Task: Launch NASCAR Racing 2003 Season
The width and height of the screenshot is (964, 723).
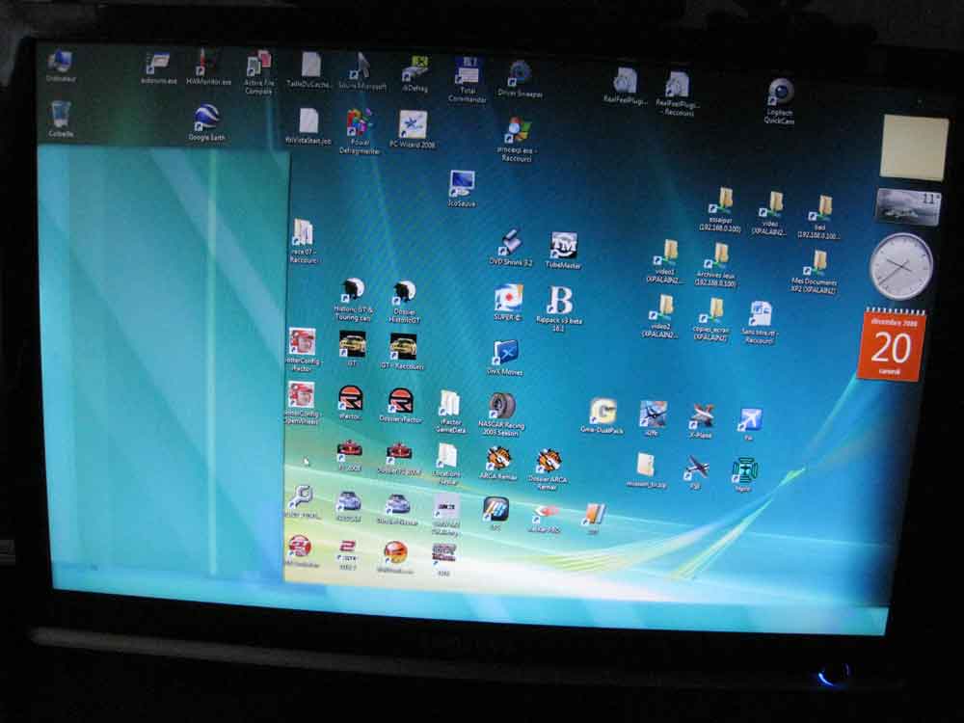Action: click(501, 415)
